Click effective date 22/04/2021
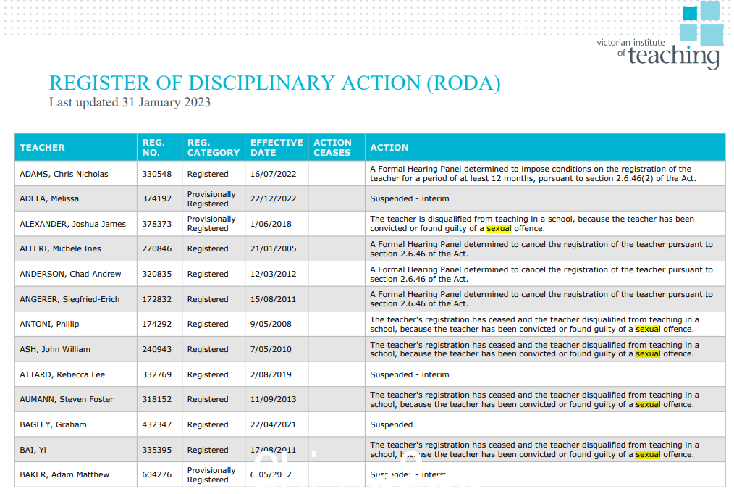 273,424
